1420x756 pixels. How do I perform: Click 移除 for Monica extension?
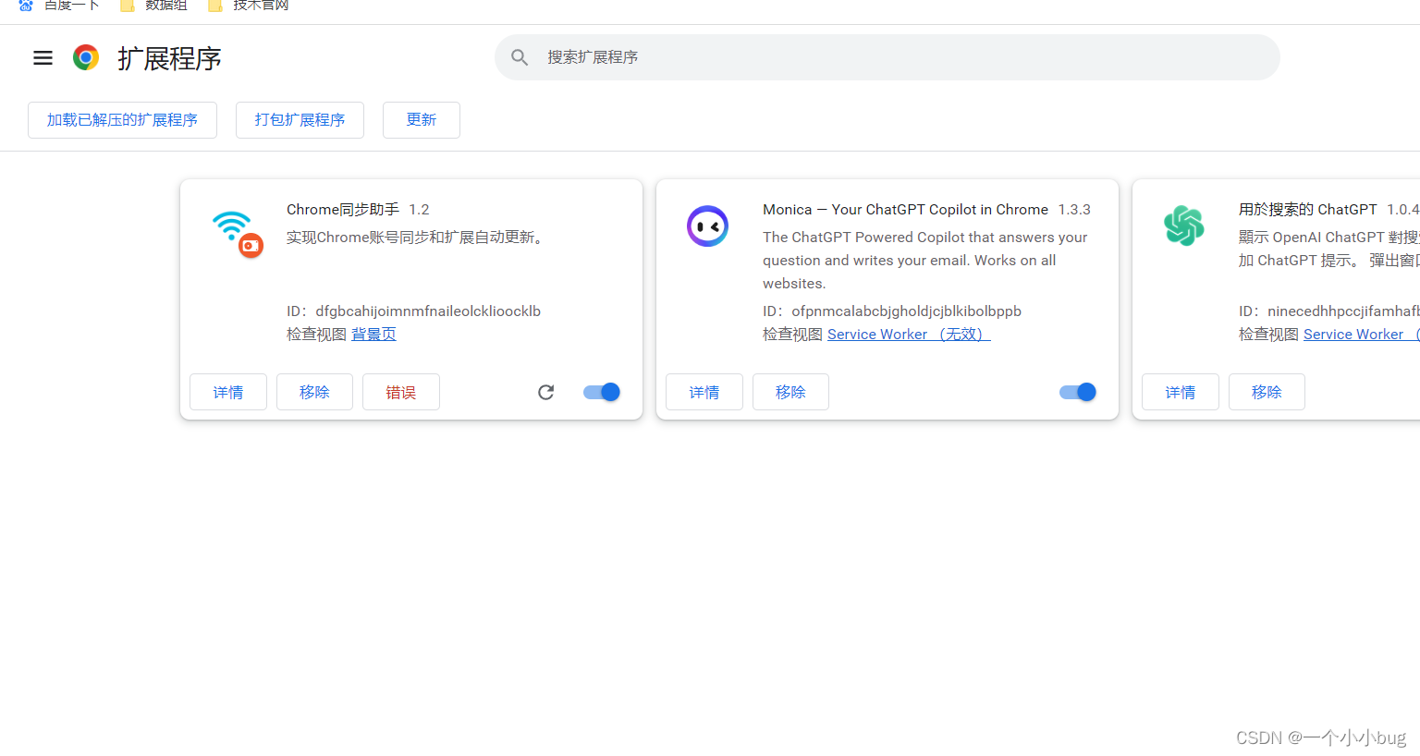click(x=790, y=392)
